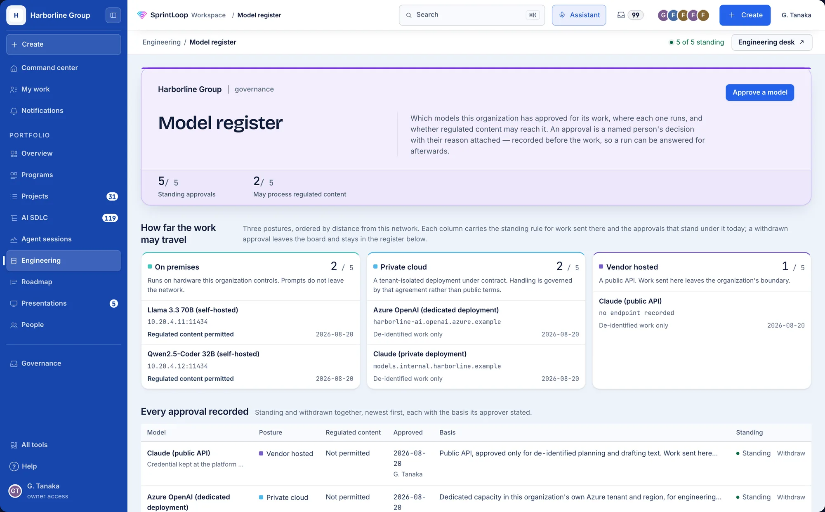825x512 pixels.
Task: Collapse the sidebar panel icon
Action: (x=113, y=15)
